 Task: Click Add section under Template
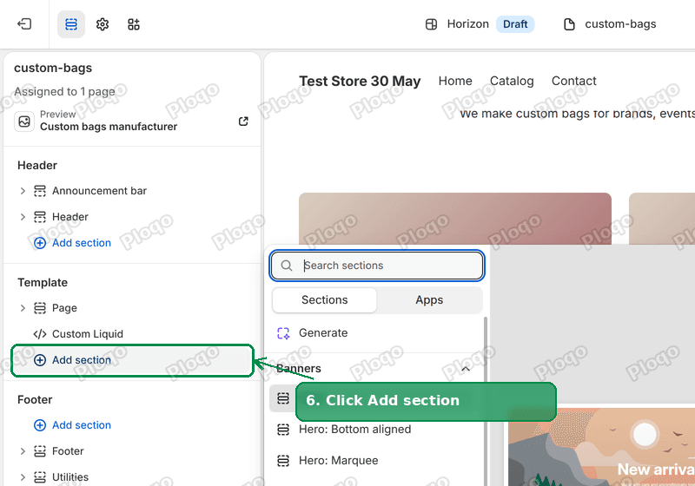coord(132,360)
